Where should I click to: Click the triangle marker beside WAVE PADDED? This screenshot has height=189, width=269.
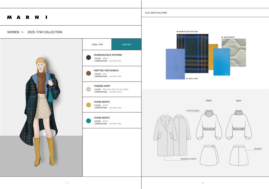click(x=223, y=37)
